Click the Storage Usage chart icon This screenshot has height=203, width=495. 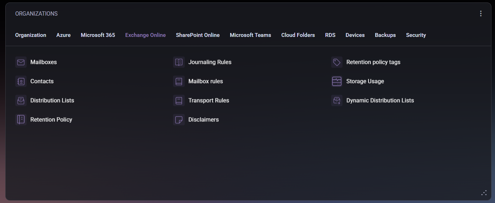(x=337, y=81)
